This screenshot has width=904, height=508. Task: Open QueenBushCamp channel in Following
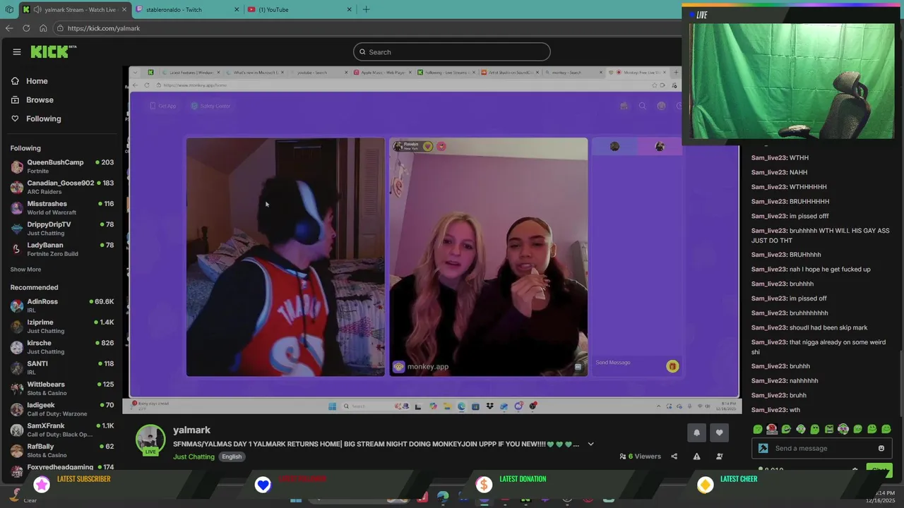[62, 167]
